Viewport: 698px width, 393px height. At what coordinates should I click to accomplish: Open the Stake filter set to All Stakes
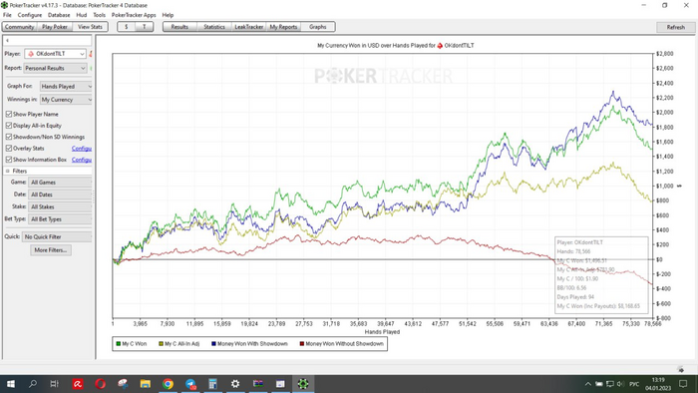(x=60, y=206)
